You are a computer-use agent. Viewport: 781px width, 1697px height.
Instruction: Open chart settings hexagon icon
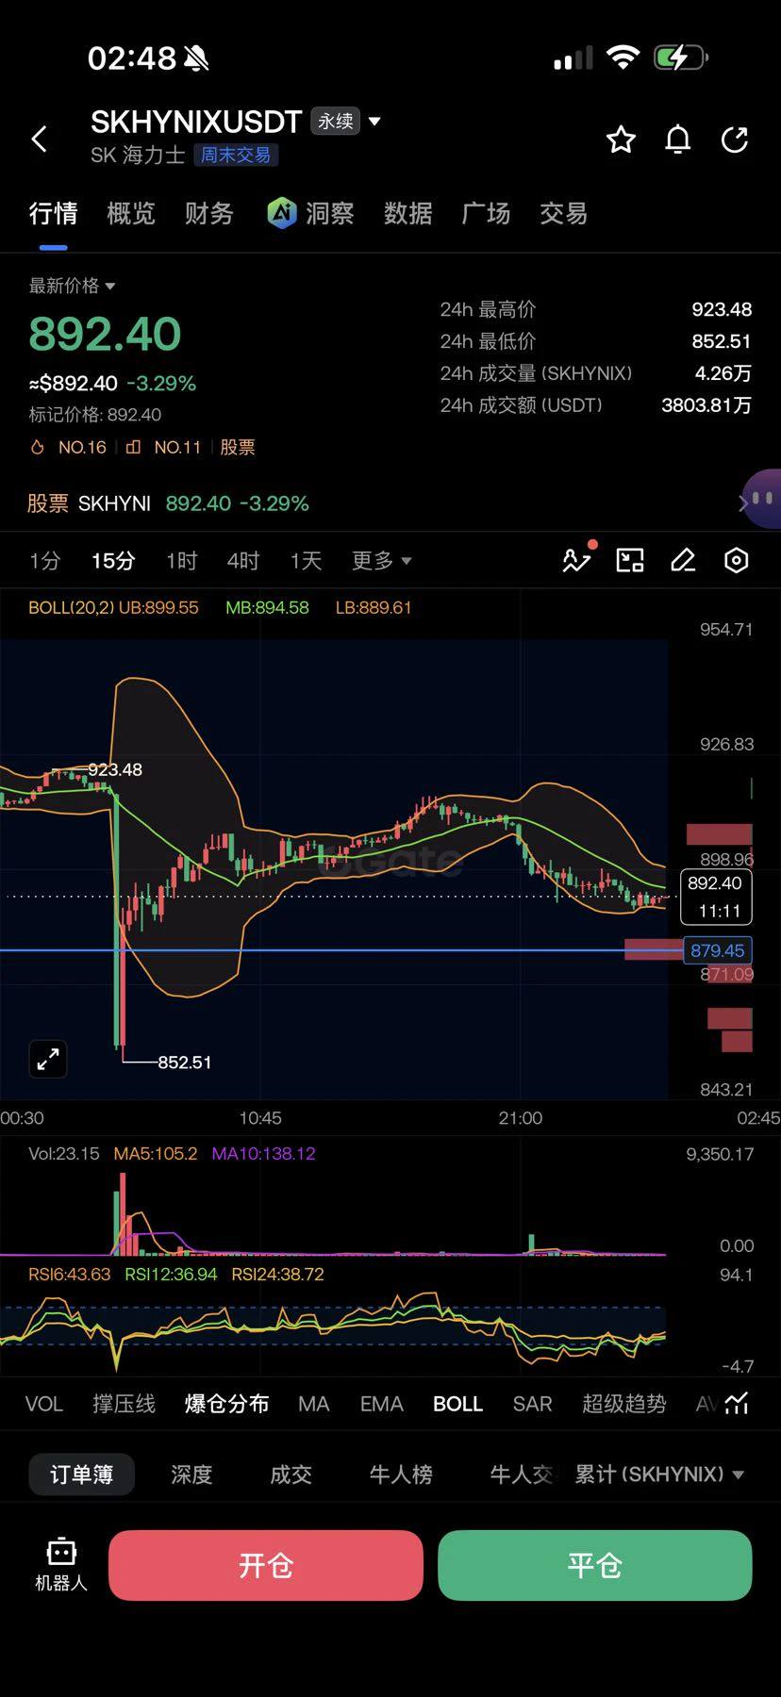[x=736, y=561]
